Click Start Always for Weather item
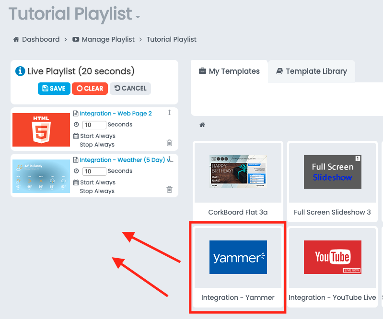 pyautogui.click(x=98, y=182)
